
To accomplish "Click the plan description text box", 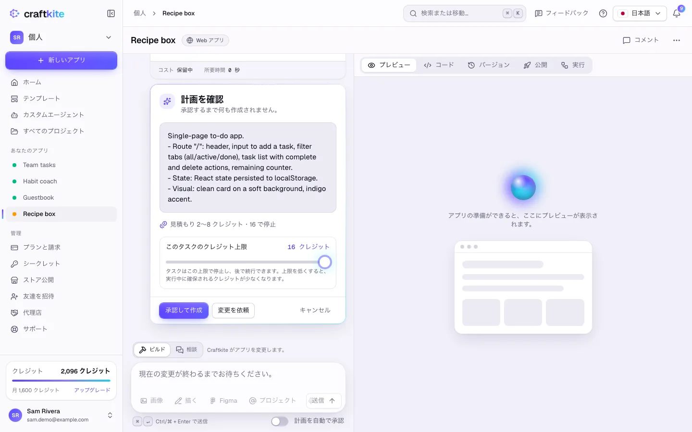I will [x=248, y=168].
